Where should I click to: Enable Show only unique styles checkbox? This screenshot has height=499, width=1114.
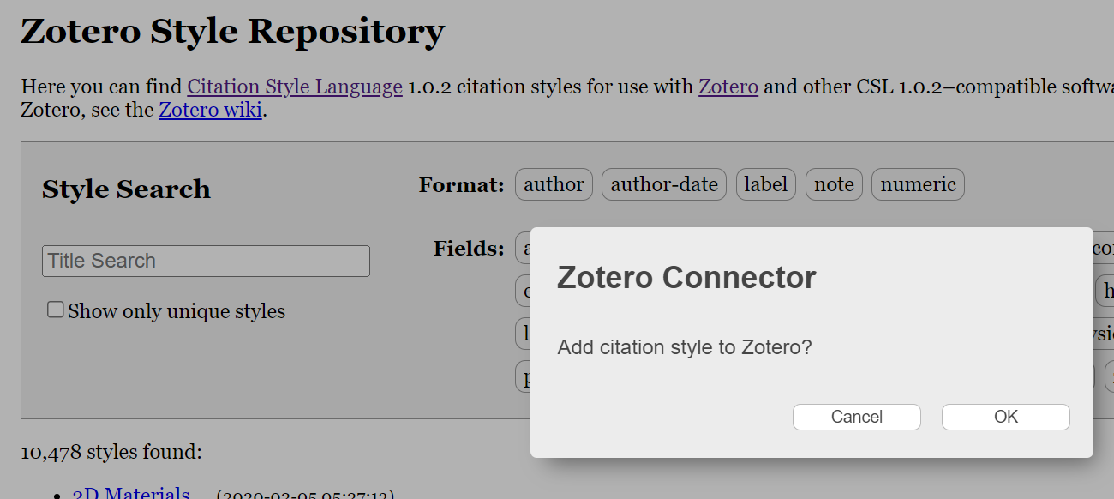[x=56, y=310]
